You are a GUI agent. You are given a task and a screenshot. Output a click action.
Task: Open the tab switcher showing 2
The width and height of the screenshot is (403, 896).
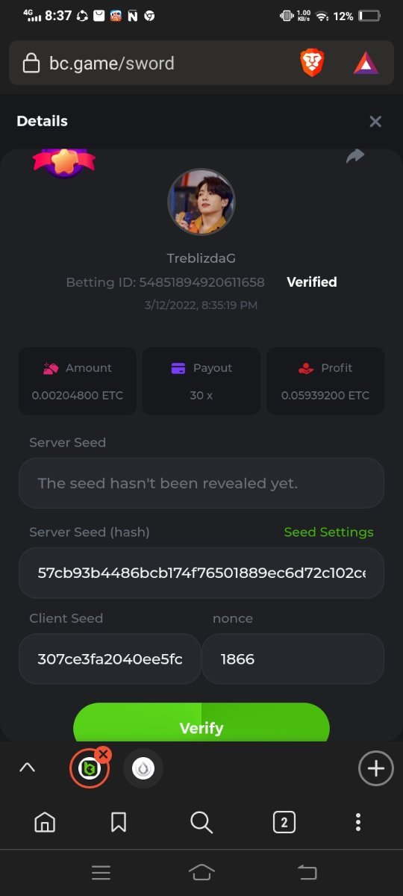coord(284,823)
